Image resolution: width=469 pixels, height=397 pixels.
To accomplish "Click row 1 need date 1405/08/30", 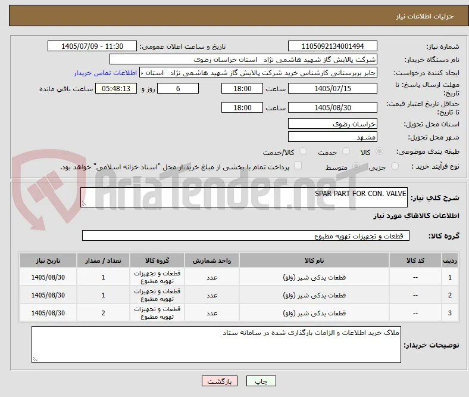I will [x=48, y=277].
